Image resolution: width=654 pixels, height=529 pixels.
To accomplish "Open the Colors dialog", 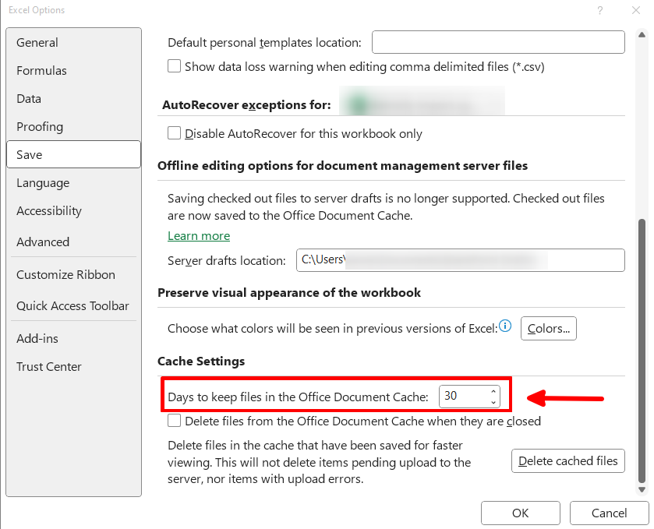I will pos(548,328).
